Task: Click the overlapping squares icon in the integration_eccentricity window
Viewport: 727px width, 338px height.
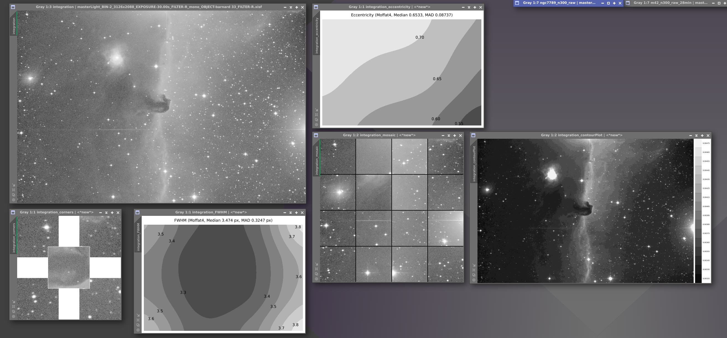Action: [x=316, y=119]
